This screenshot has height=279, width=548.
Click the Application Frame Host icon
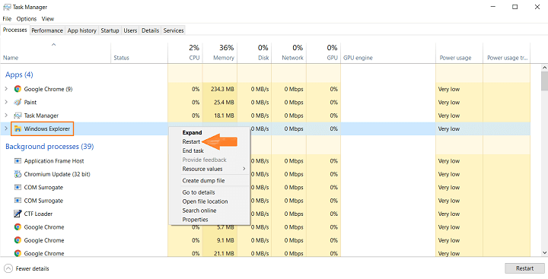tap(18, 161)
